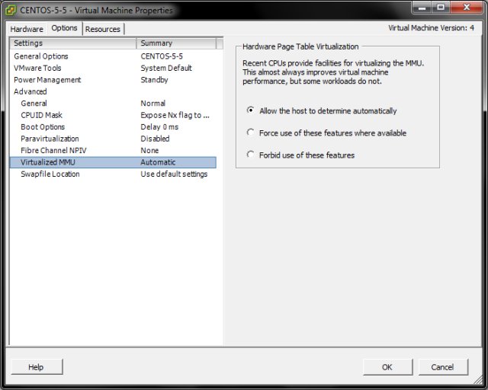
Task: Click the 'Expose Nx flag to ...' value
Action: click(175, 115)
